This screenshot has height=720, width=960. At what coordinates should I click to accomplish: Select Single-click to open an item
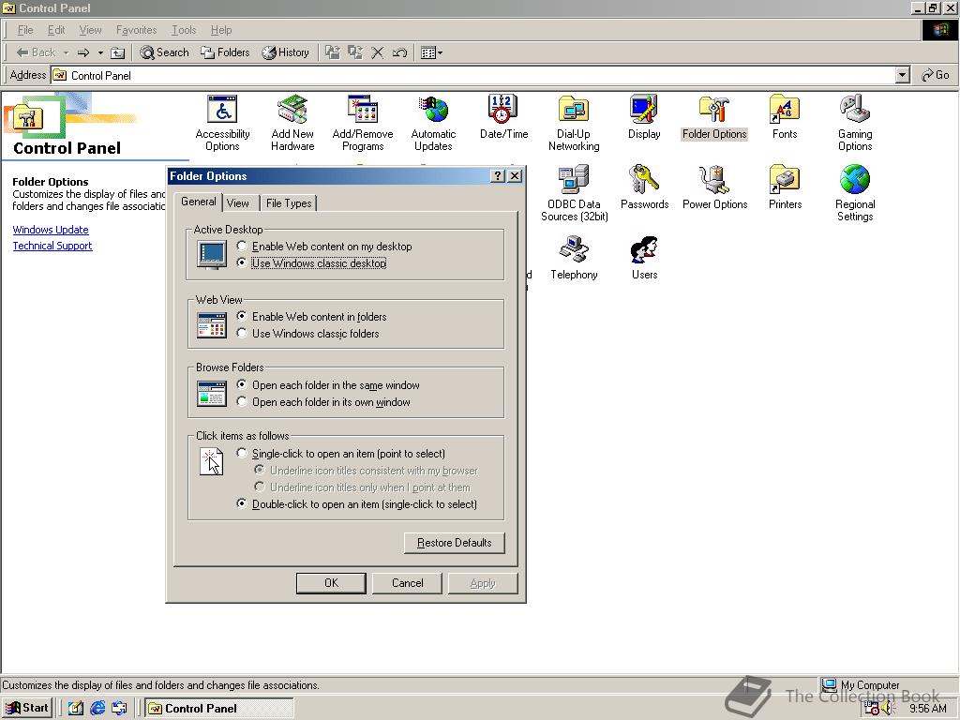[x=341, y=454]
